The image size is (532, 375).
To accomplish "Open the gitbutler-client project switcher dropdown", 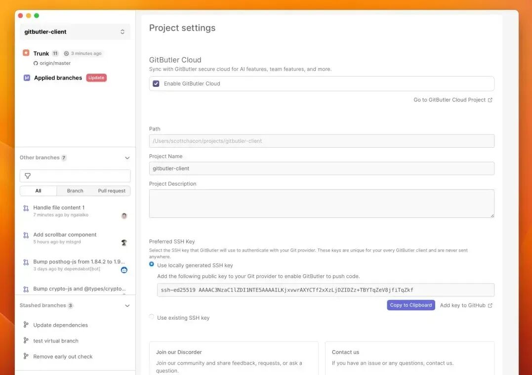I will click(x=75, y=32).
